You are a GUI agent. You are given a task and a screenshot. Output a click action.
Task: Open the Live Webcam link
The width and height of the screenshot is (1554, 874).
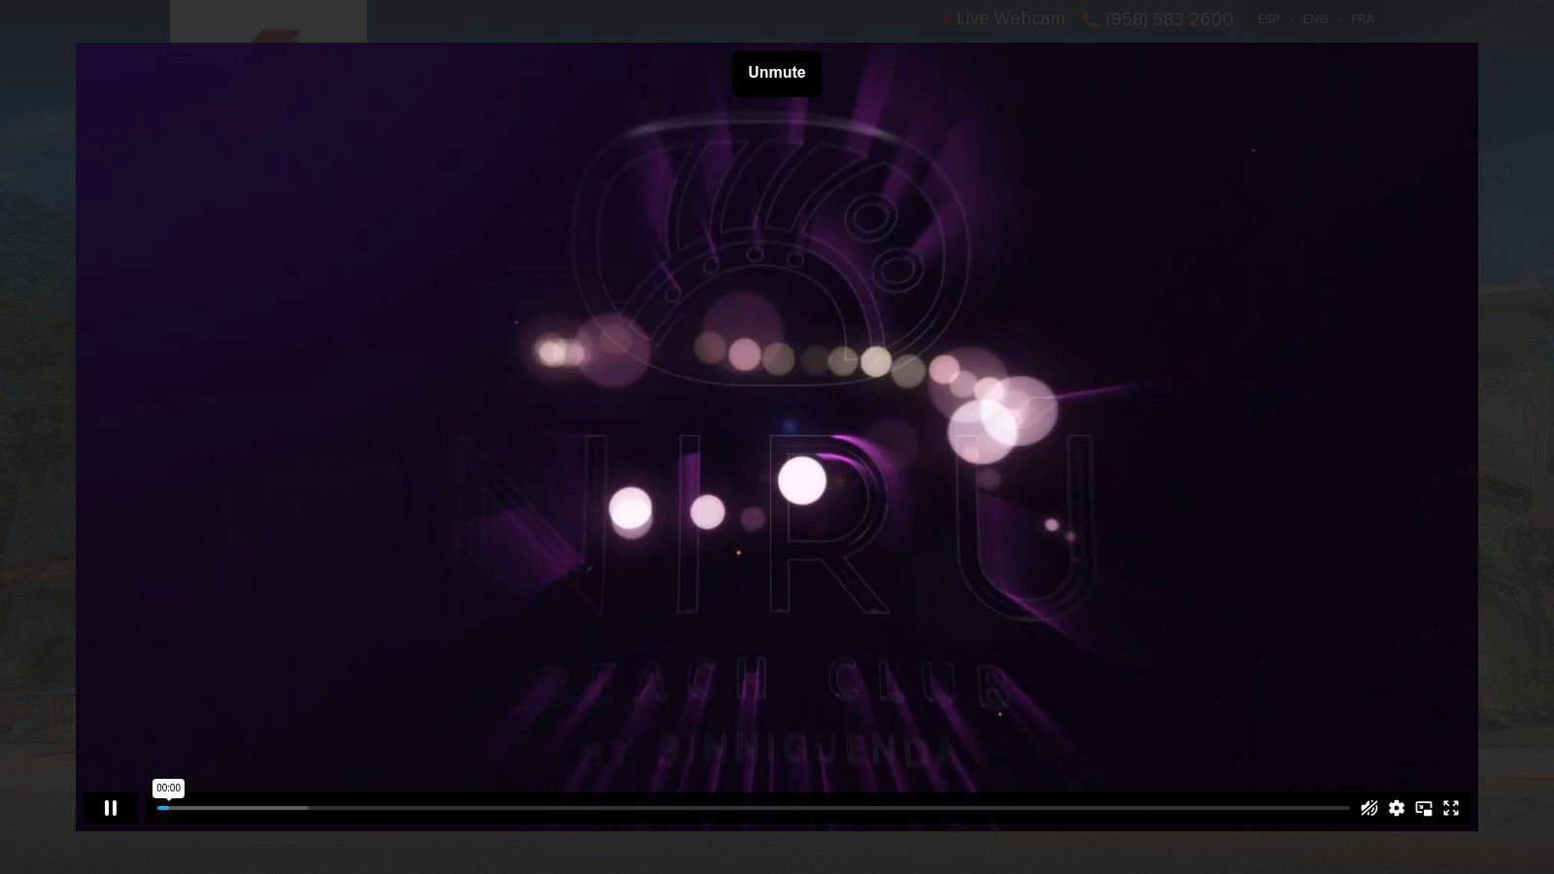(1010, 18)
